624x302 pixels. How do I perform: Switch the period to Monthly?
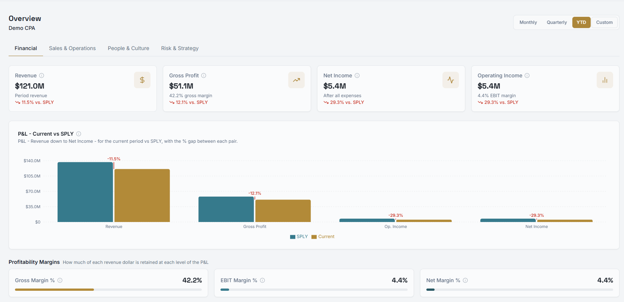pos(528,22)
